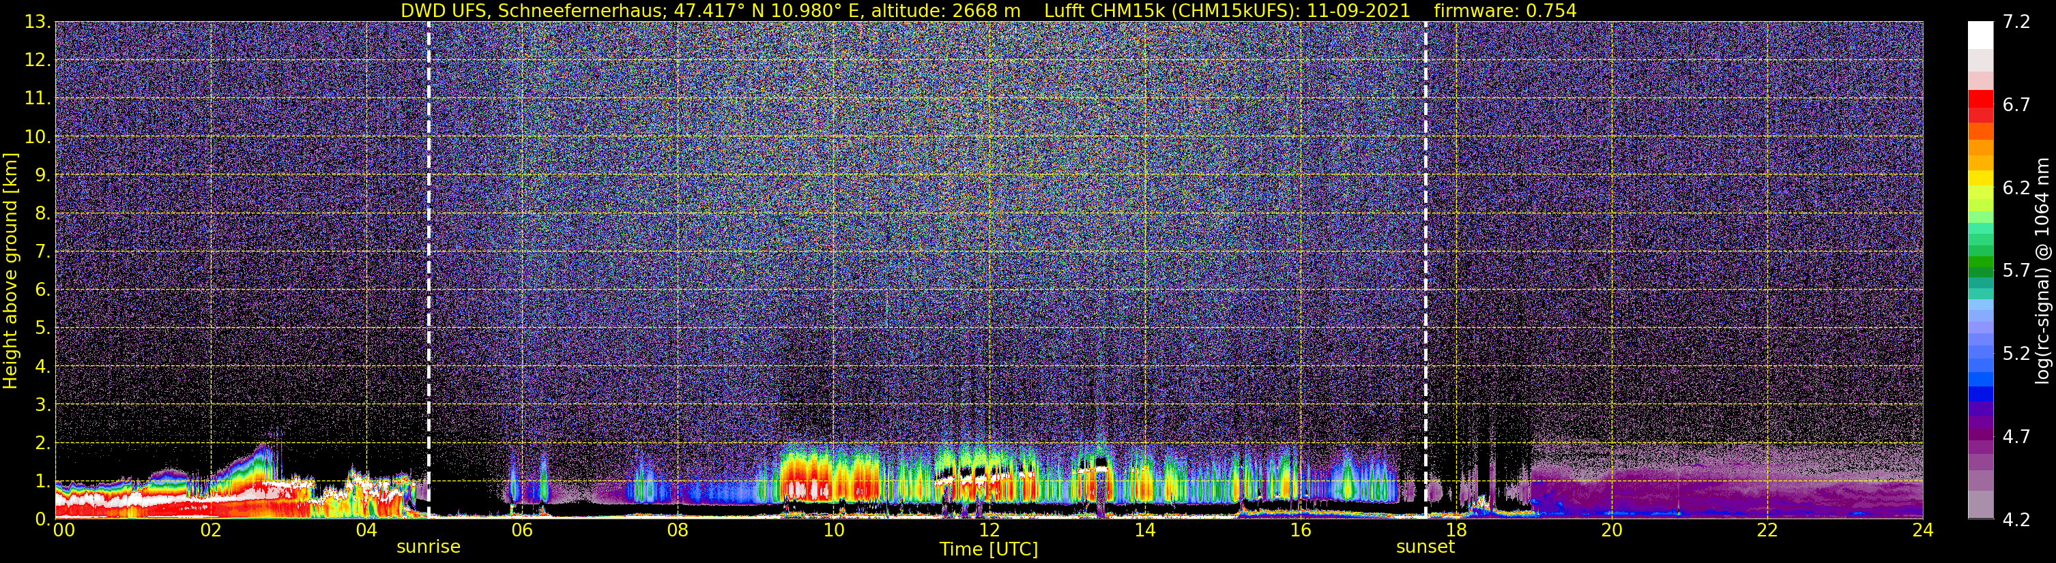Click the '14' time axis tick label
The height and width of the screenshot is (563, 2056).
[x=1144, y=531]
